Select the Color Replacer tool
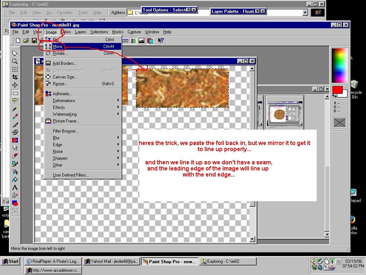Screen dimensions: 366x275 [15, 140]
